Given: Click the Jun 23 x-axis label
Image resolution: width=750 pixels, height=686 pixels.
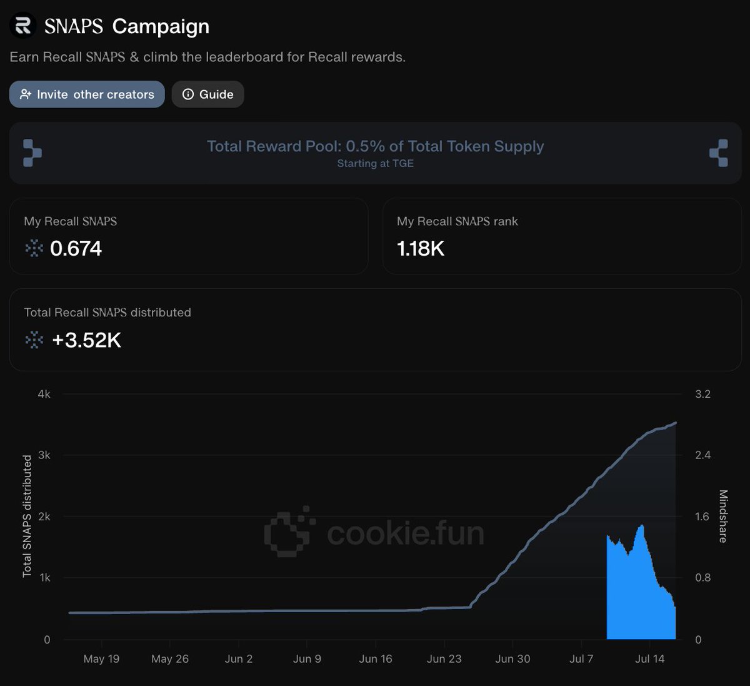Looking at the screenshot, I should pyautogui.click(x=444, y=659).
